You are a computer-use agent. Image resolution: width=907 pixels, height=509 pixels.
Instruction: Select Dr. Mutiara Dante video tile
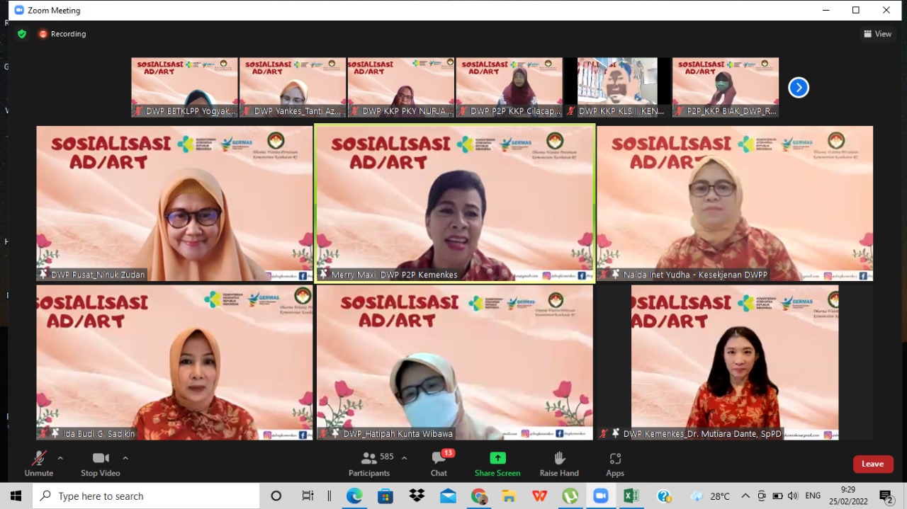735,362
